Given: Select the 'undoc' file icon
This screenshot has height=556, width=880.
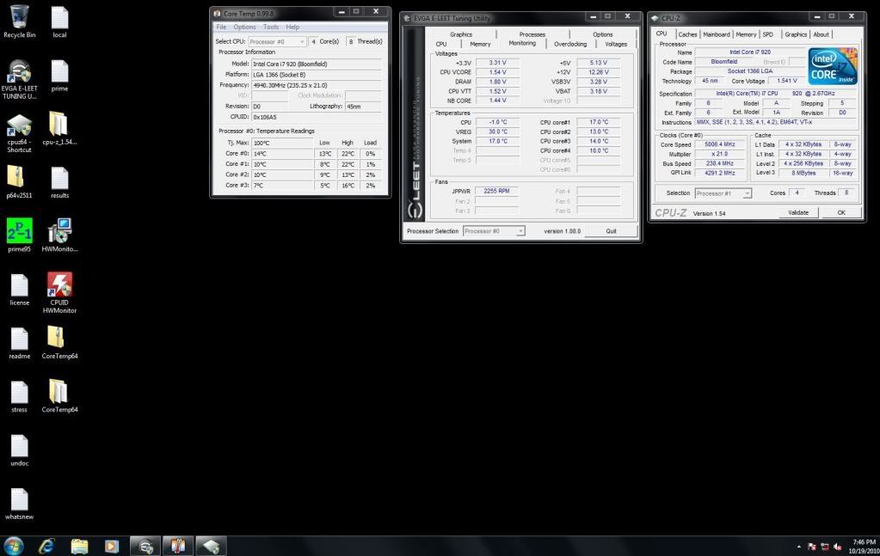Looking at the screenshot, I should (19, 449).
